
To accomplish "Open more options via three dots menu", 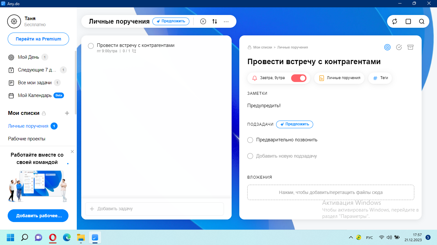I will click(x=226, y=21).
